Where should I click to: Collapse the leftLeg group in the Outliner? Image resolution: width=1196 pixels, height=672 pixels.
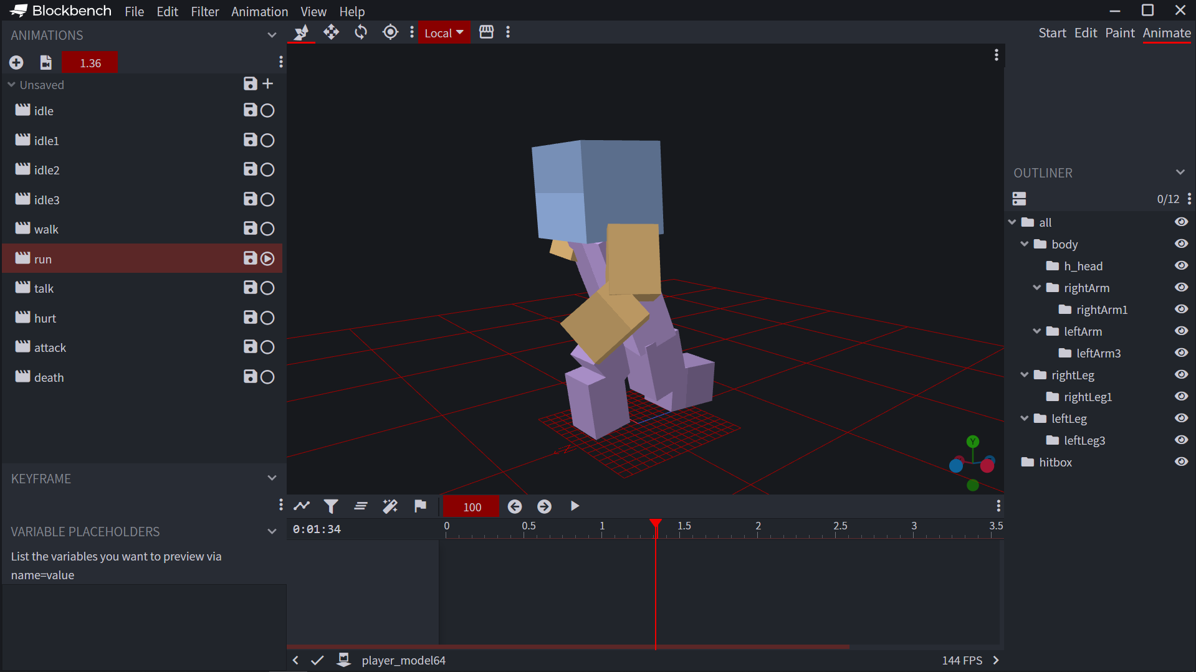(1025, 418)
